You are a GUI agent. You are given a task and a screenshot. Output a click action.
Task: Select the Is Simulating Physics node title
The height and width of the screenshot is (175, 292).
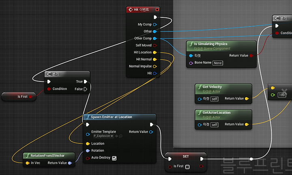210,44
